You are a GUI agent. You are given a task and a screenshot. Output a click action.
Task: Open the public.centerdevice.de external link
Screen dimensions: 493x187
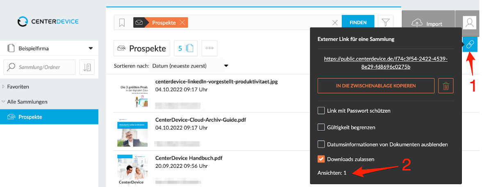386,63
